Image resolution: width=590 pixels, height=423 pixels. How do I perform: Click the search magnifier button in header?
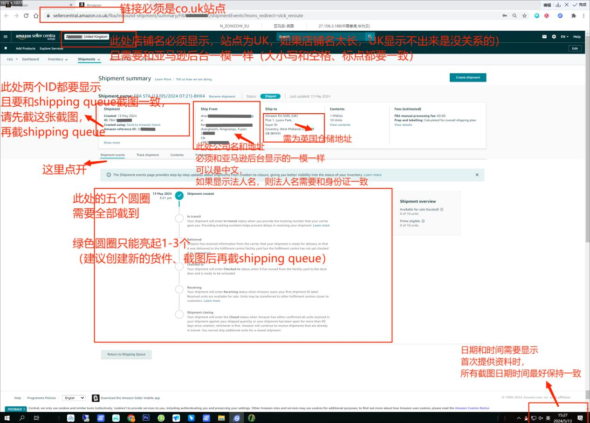(x=370, y=36)
